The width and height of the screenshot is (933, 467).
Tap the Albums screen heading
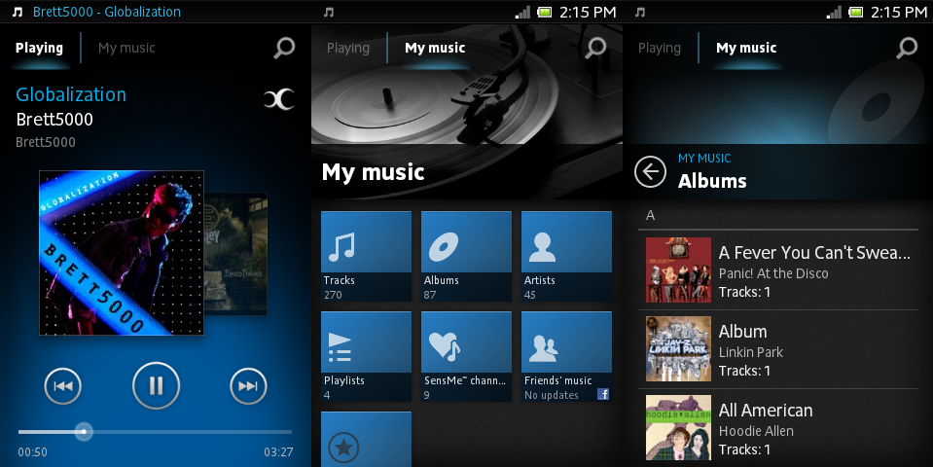[712, 181]
